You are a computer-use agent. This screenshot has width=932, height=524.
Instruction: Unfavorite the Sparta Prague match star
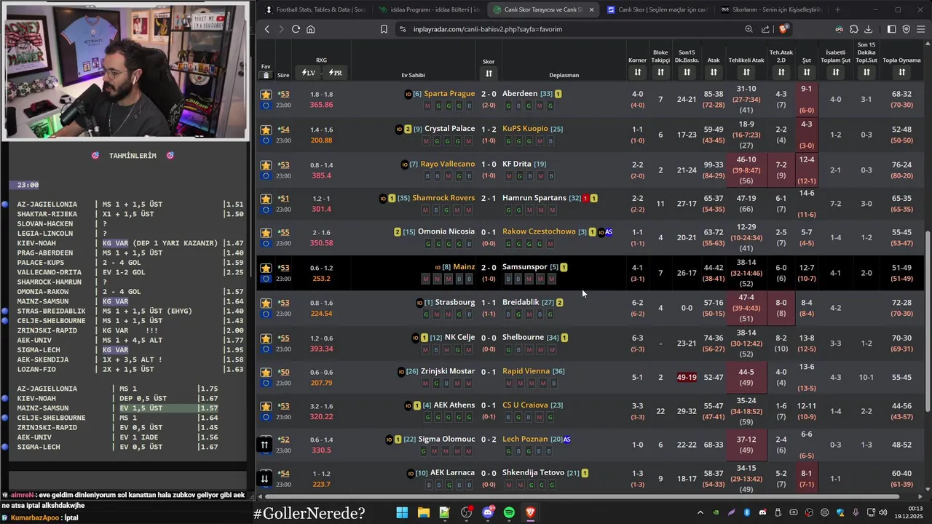pos(266,95)
